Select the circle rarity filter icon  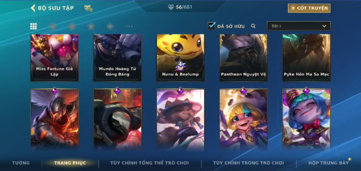[53, 26]
